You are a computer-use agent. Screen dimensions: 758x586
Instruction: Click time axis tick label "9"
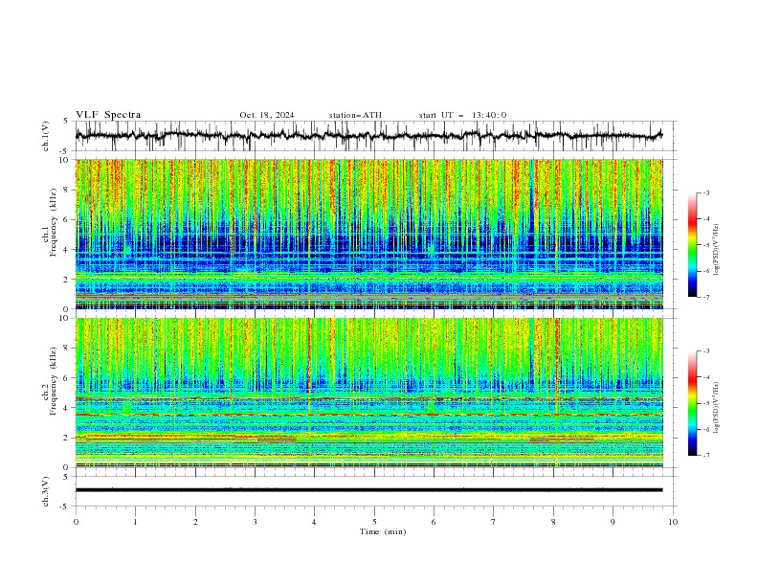(613, 522)
